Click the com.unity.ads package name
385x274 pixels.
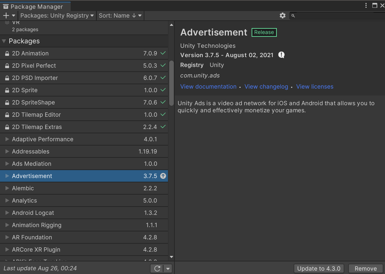(200, 76)
